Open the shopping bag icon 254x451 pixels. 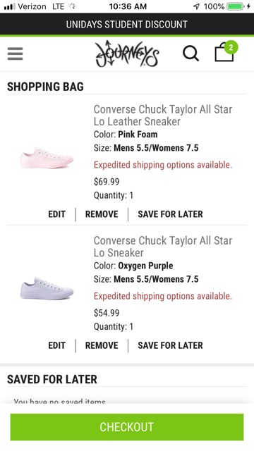[x=224, y=52]
